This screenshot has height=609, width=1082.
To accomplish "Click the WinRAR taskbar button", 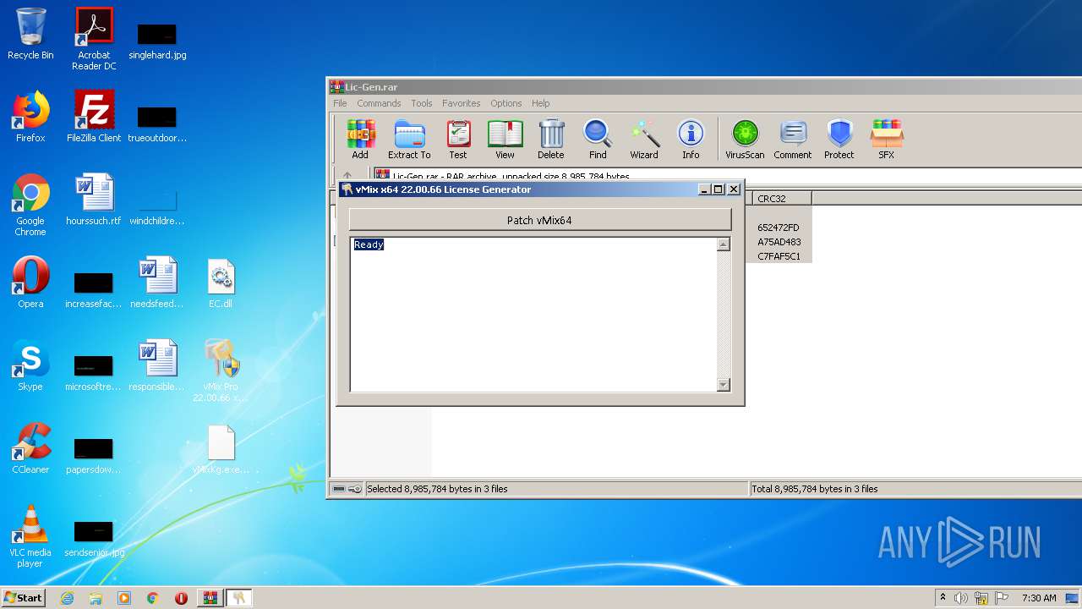I will [210, 598].
